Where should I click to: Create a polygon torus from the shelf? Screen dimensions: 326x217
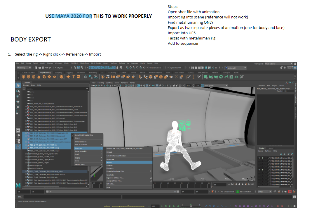(x=44, y=77)
